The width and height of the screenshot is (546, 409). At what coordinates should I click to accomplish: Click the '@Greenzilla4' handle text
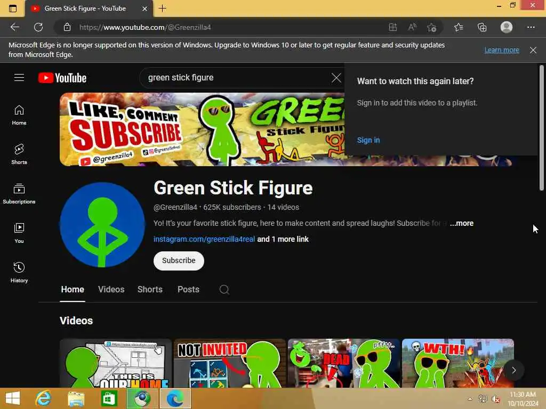tap(175, 207)
